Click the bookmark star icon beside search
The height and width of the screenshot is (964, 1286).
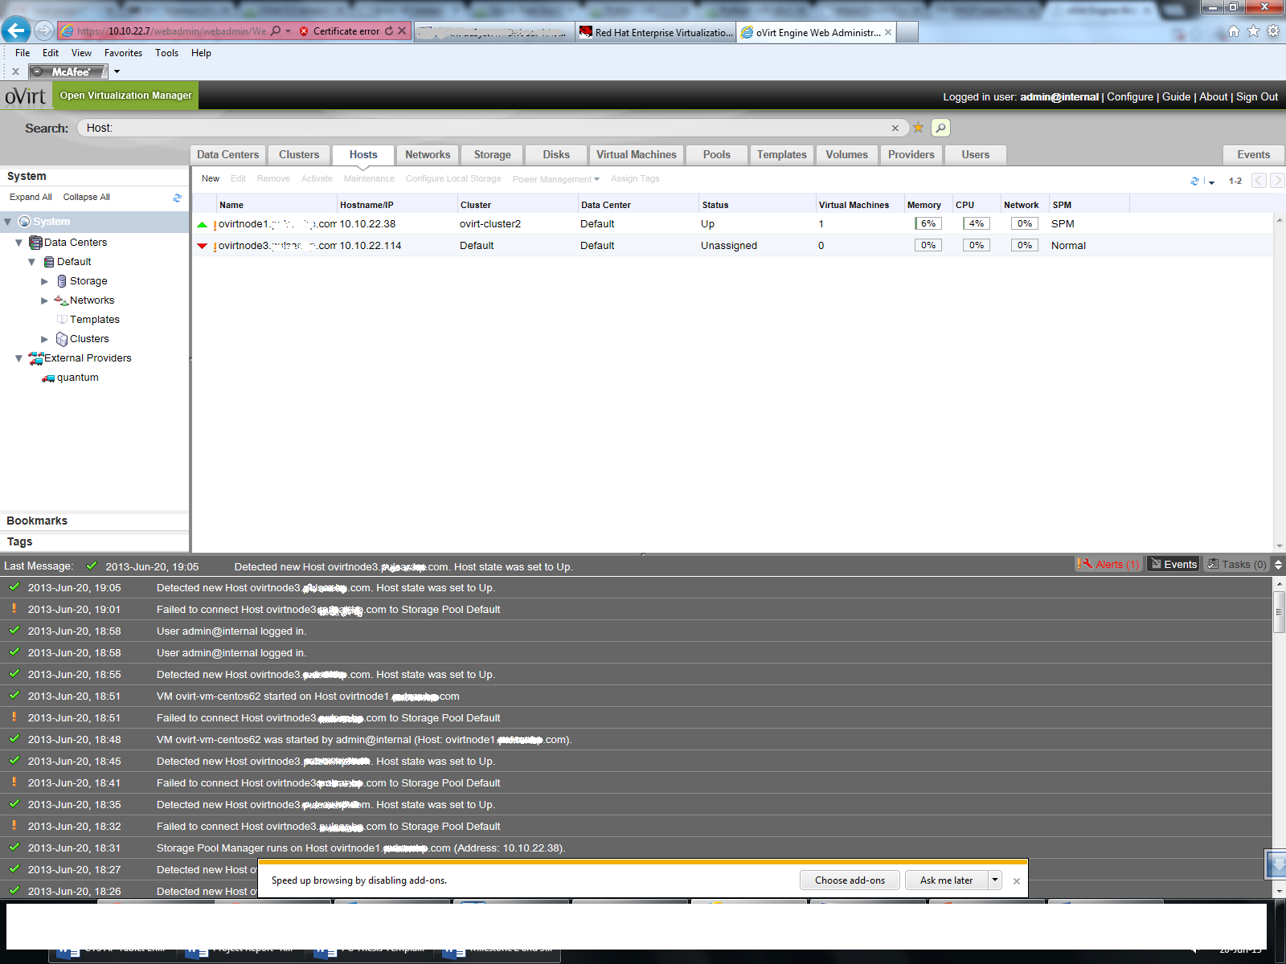(x=918, y=128)
